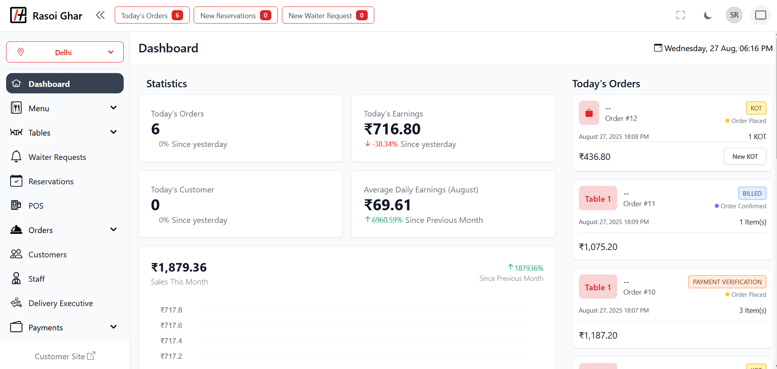The image size is (777, 369).
Task: Open the Delhi branch dropdown
Action: tap(65, 52)
